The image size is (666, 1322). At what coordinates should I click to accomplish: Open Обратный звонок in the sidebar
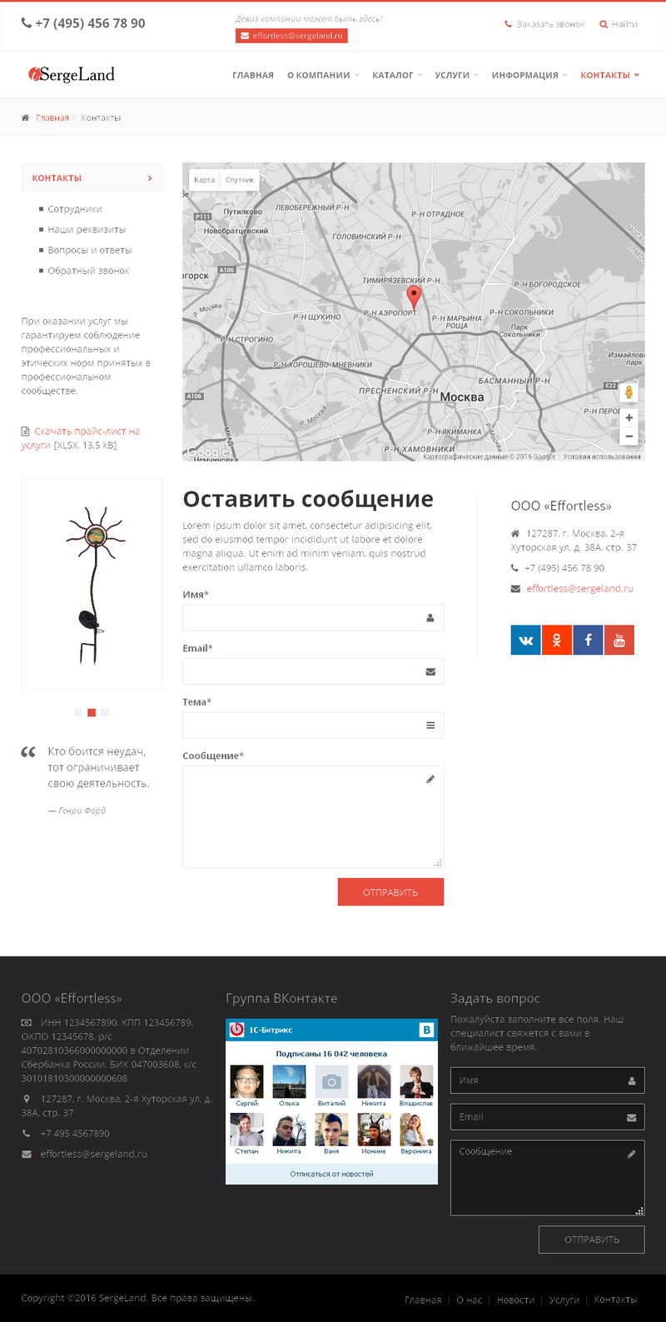(x=88, y=271)
